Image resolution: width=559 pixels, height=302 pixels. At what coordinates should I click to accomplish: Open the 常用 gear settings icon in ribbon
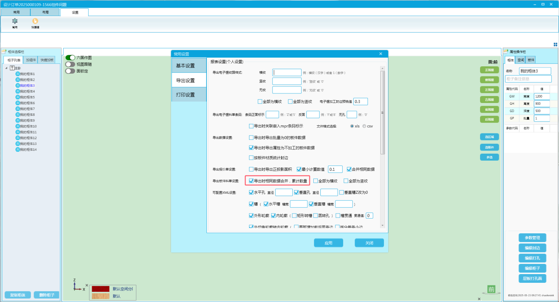click(15, 21)
